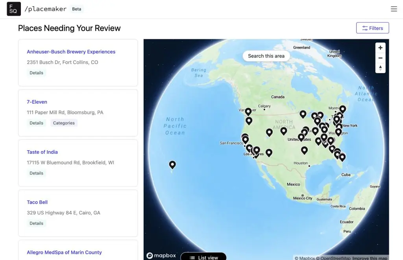Click address 2351 Busch Dr, Fort Collins, CO

[x=63, y=62]
